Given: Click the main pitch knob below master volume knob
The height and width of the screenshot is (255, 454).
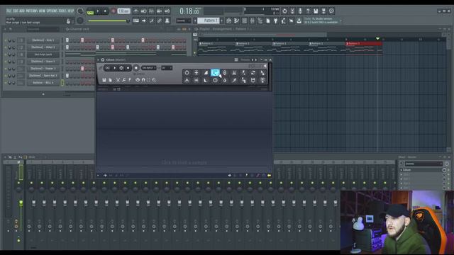Looking at the screenshot, I should (80, 21).
